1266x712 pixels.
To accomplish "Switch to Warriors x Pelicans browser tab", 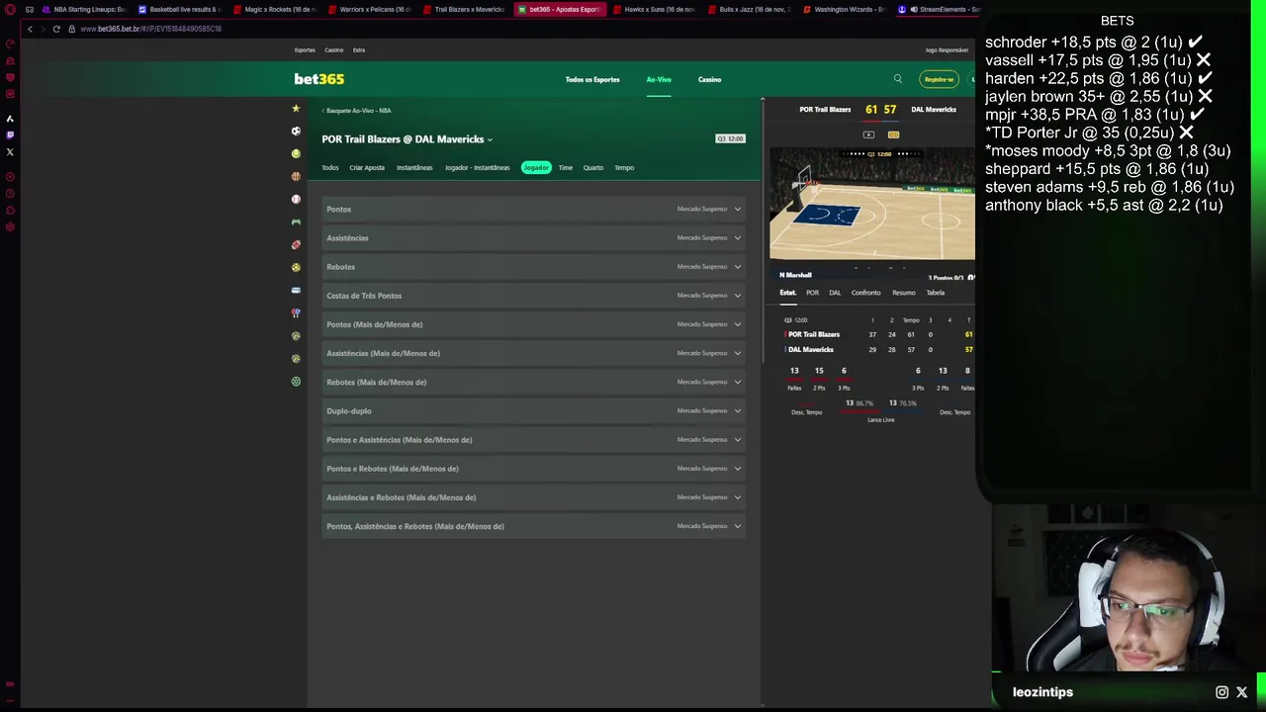I will (x=369, y=9).
